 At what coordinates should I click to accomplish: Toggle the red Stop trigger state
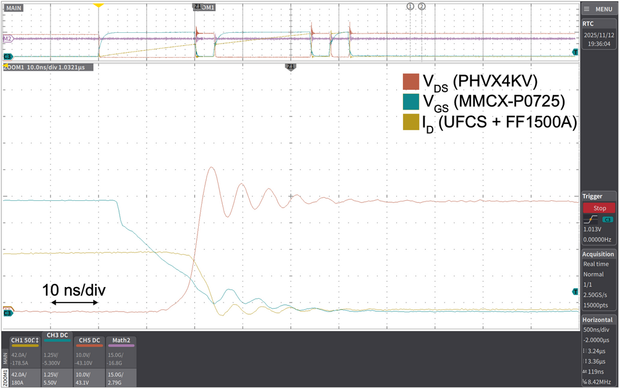tap(599, 208)
